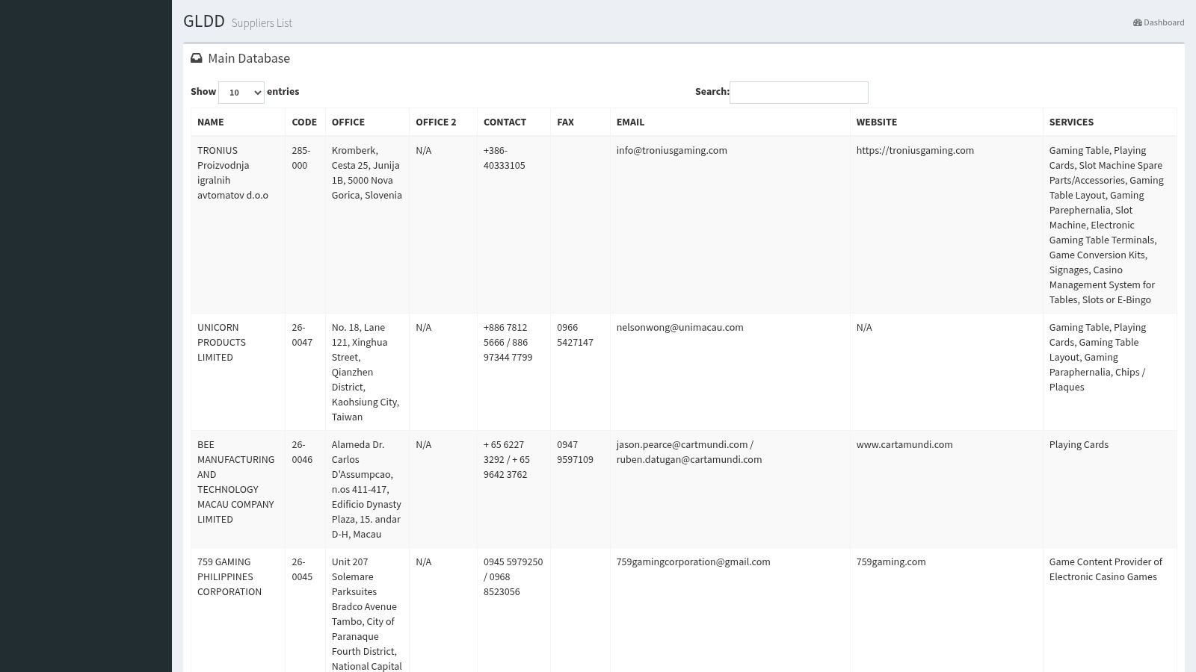Click email 759gamingcorporation@gmail.com
This screenshot has width=1196, height=672.
click(x=693, y=562)
